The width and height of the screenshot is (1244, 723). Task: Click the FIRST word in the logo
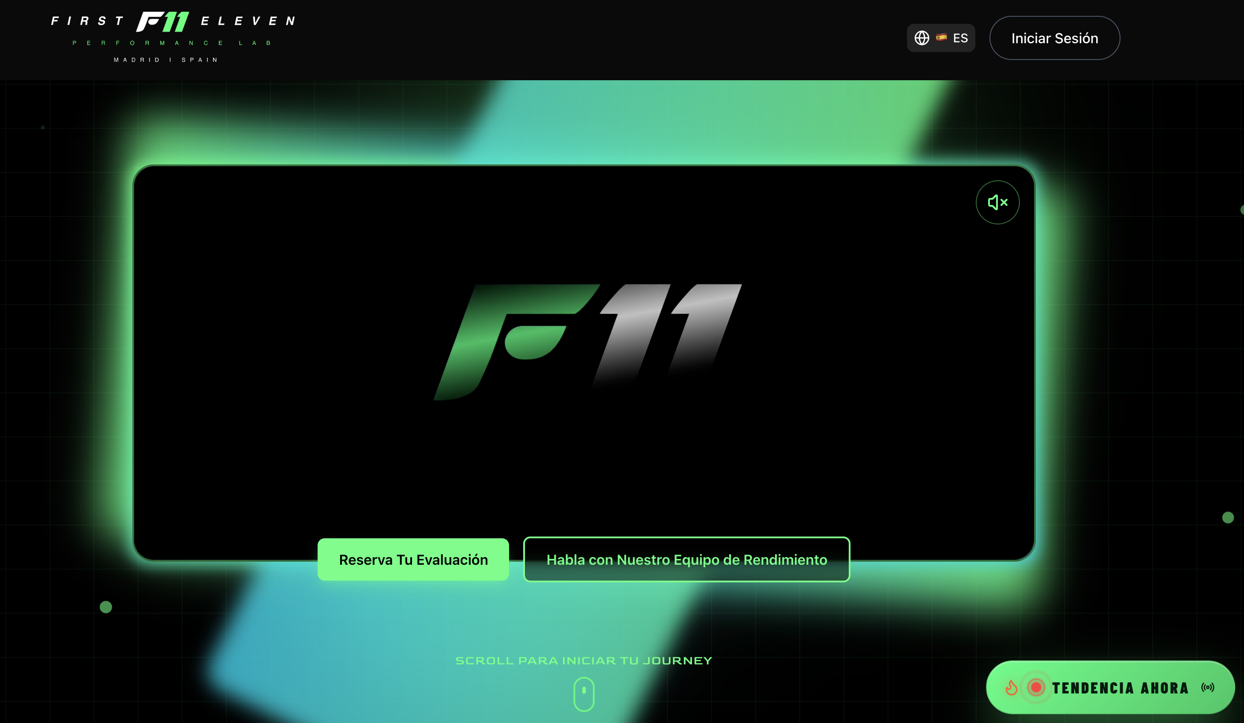(x=87, y=21)
